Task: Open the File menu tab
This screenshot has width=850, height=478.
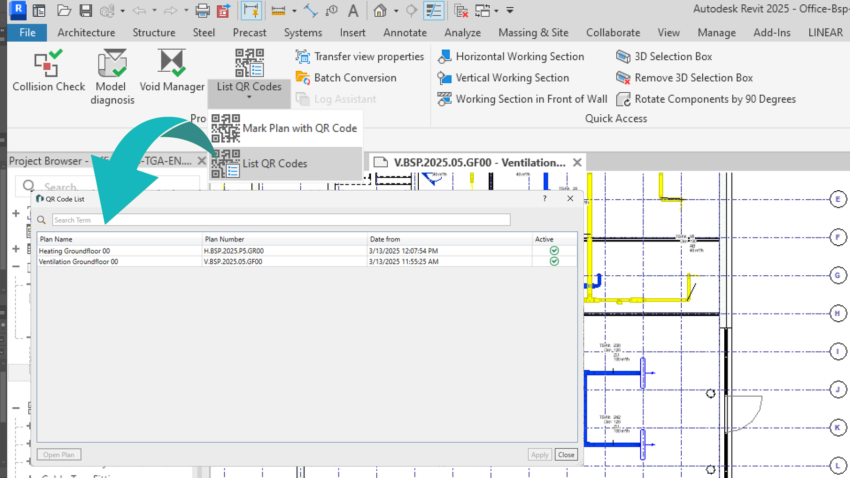Action: click(27, 33)
